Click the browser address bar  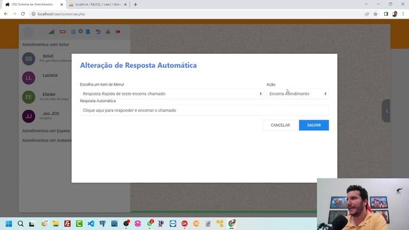tap(196, 14)
